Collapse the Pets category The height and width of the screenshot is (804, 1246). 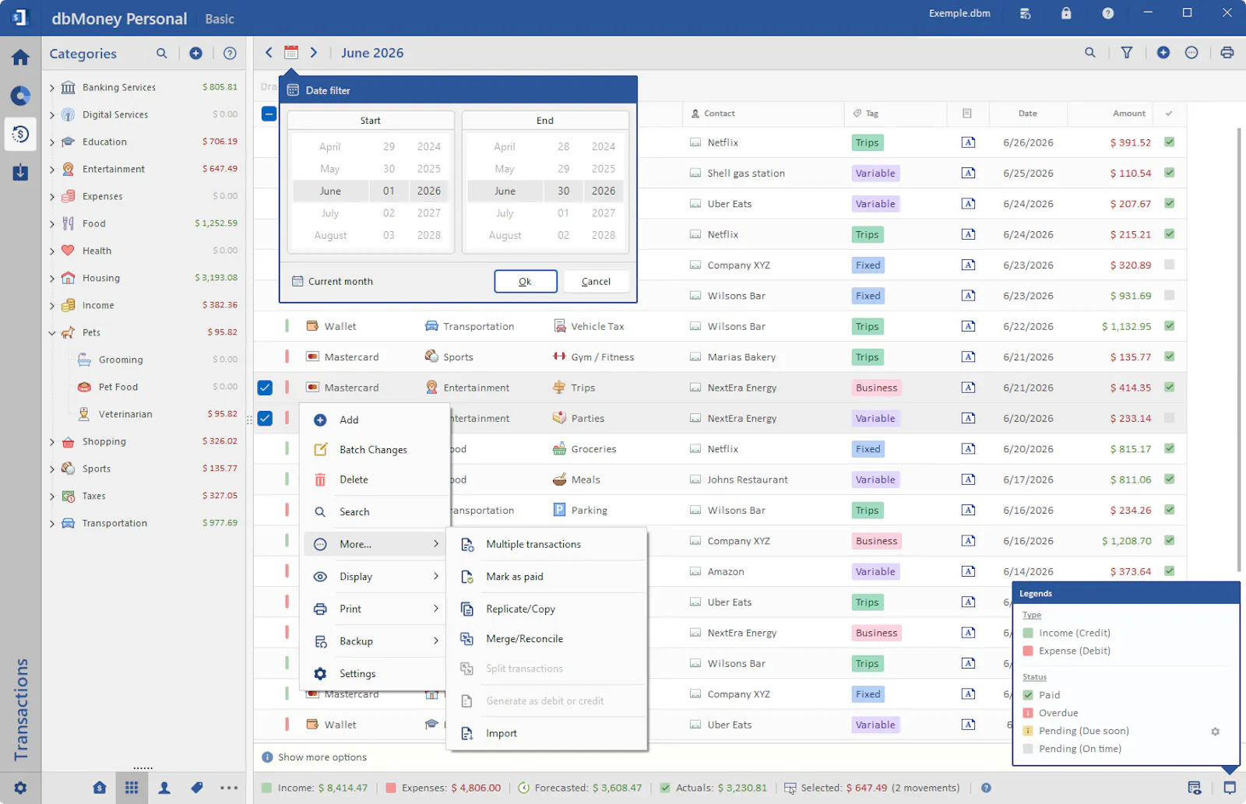(52, 333)
